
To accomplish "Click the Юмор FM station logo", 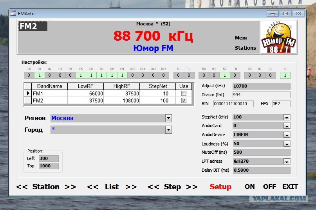I will coord(279,37).
